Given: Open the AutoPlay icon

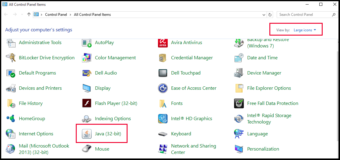Looking at the screenshot, I should point(87,43).
